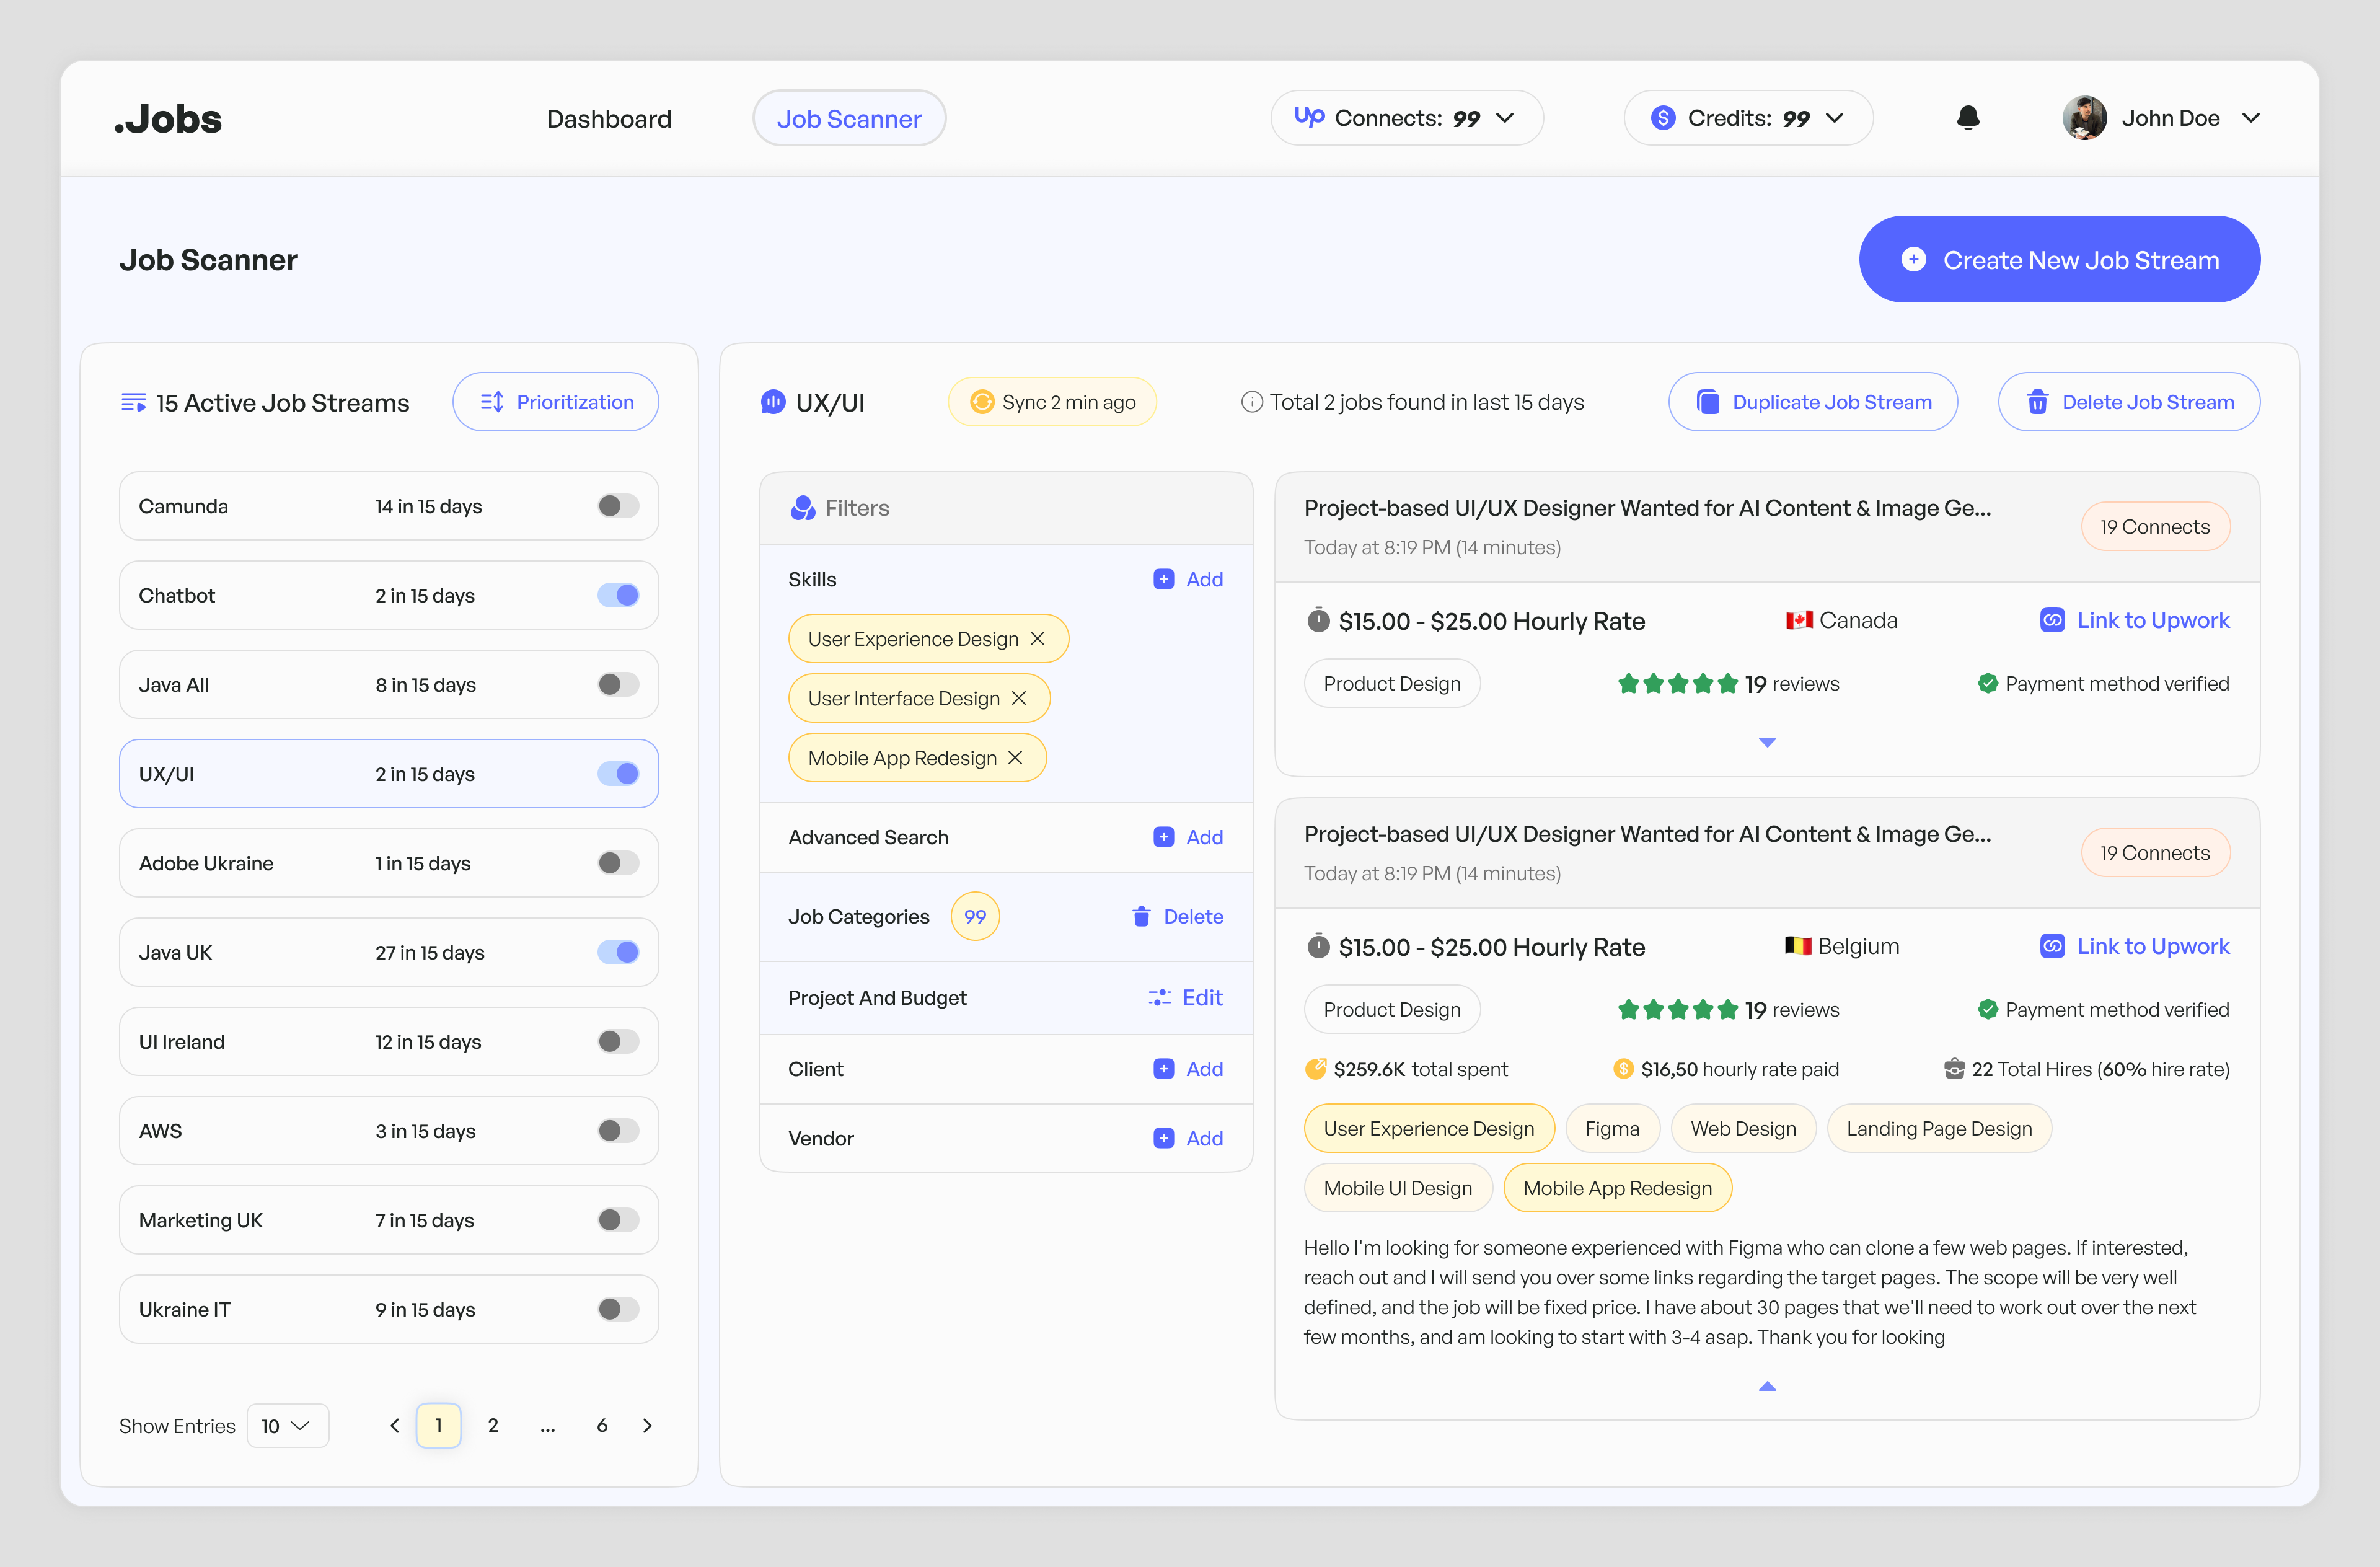Viewport: 2380px width, 1567px height.
Task: Click the sync status icon next to UX/UI
Action: (x=983, y=401)
